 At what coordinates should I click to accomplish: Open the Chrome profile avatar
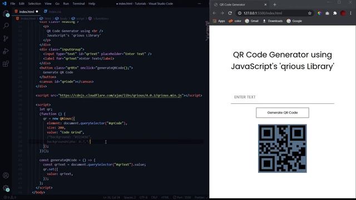point(343,13)
